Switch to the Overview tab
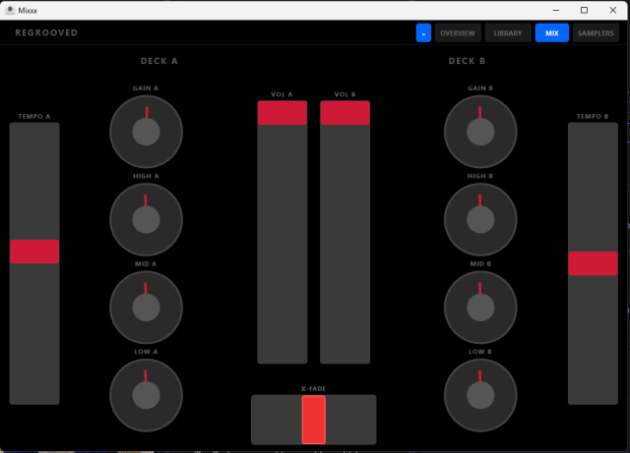Image resolution: width=630 pixels, height=453 pixels. point(458,33)
